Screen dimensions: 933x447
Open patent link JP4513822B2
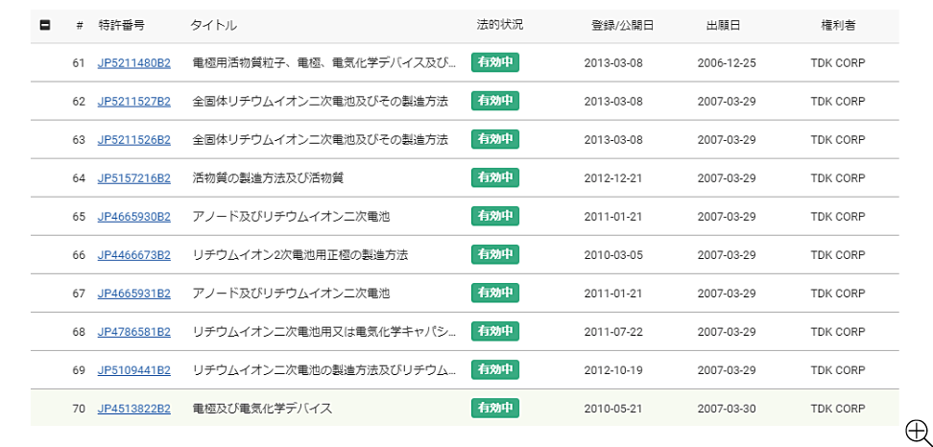pyautogui.click(x=133, y=409)
